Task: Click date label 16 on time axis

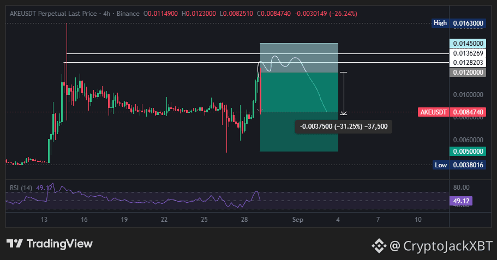Action: pos(84,220)
